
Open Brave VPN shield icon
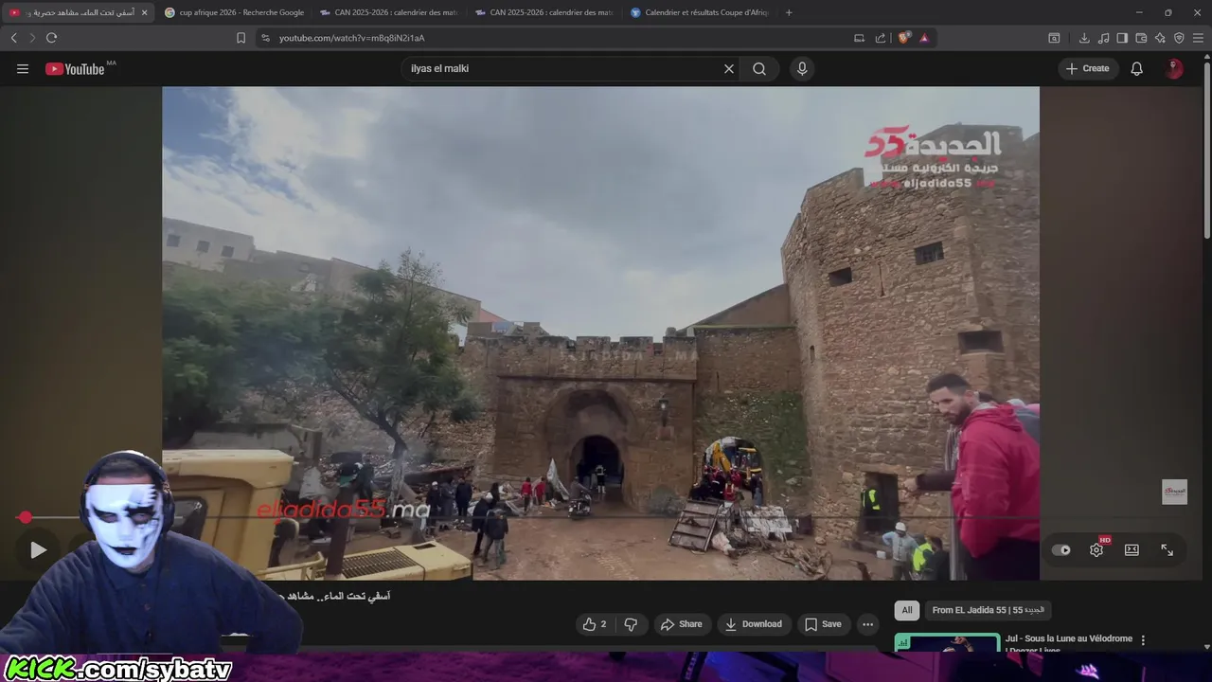(1179, 38)
